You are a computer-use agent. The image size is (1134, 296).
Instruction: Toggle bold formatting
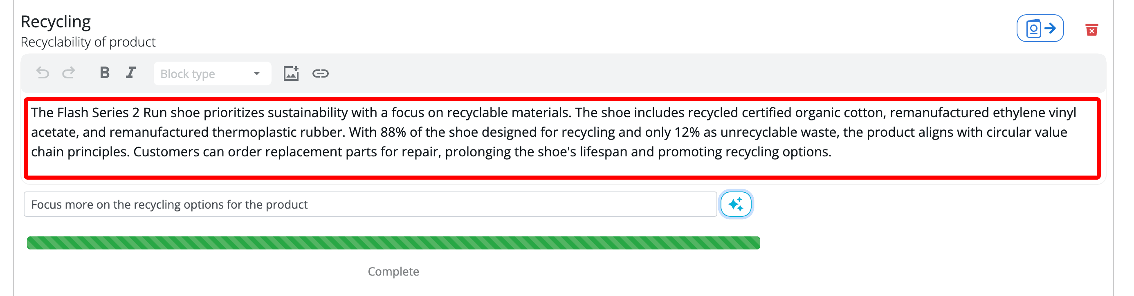tap(104, 73)
